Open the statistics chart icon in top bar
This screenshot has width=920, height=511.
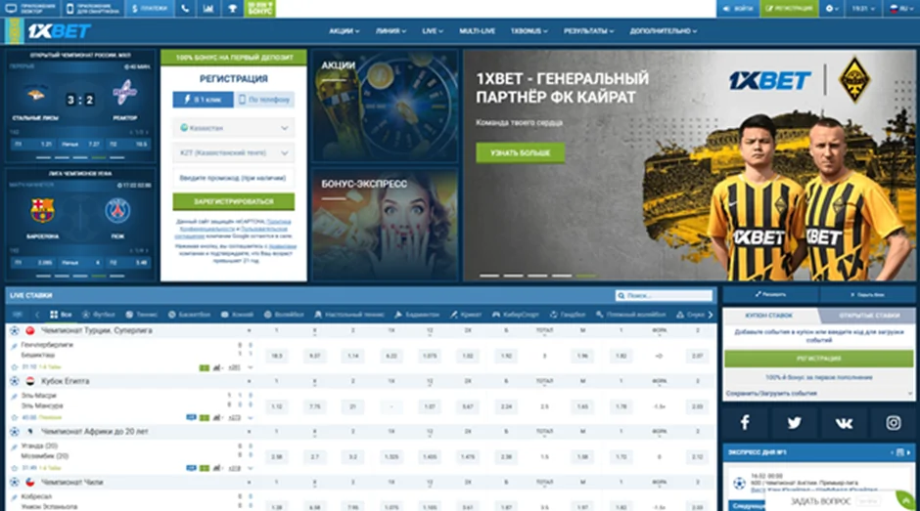[208, 8]
